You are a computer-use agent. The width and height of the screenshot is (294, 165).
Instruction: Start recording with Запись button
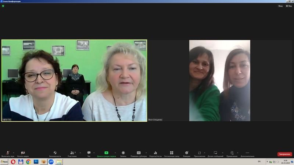(123, 153)
